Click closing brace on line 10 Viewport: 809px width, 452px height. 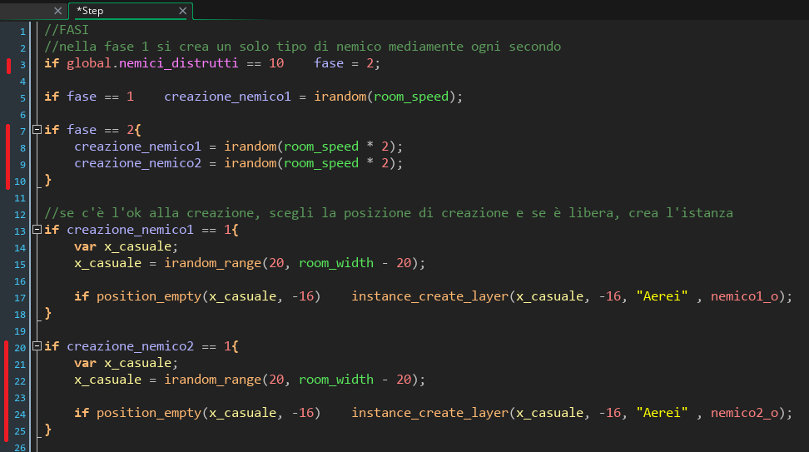(x=48, y=180)
